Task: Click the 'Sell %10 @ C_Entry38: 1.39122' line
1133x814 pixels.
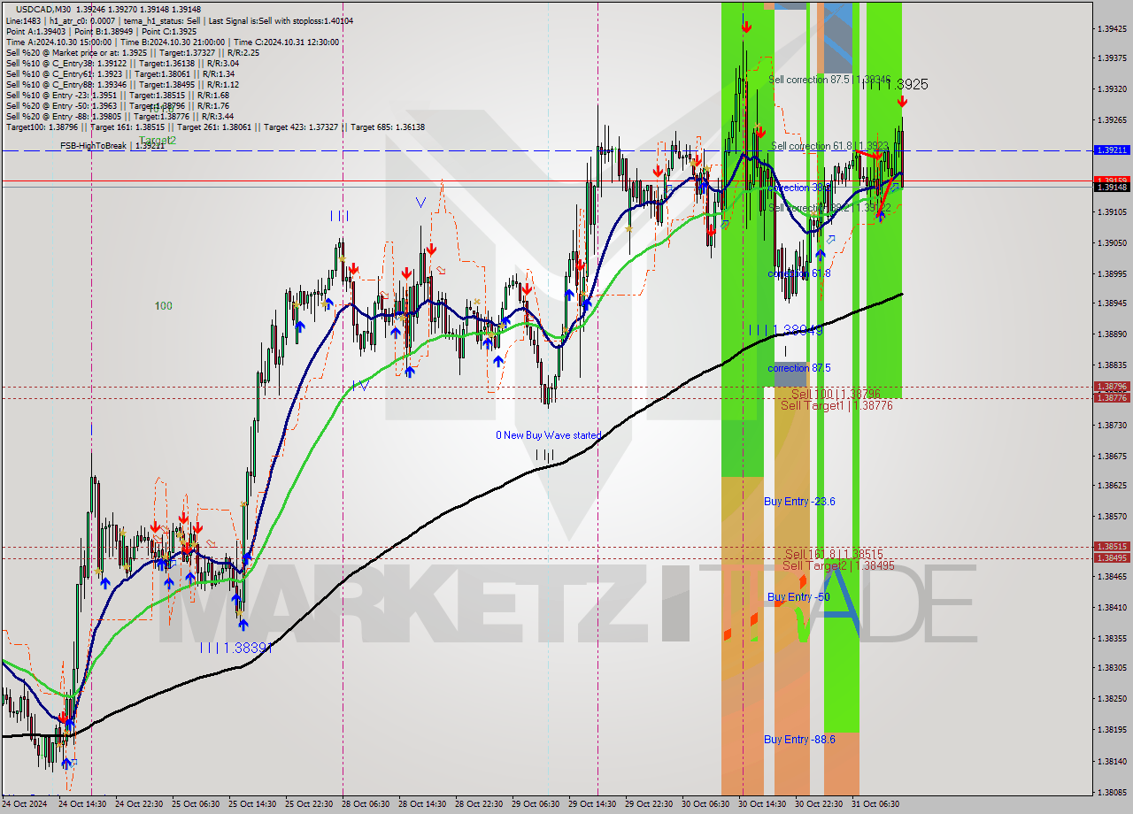Action: [121, 63]
